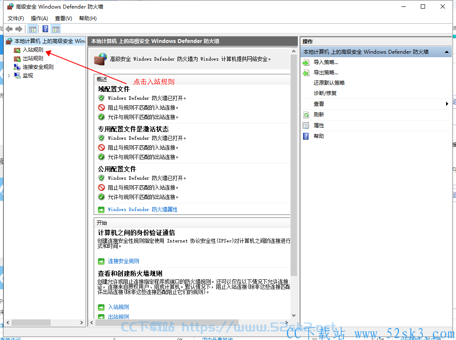Click left tree horizontal scrollbar right arrow
Viewport: 456px width, 340px height.
pos(81,322)
